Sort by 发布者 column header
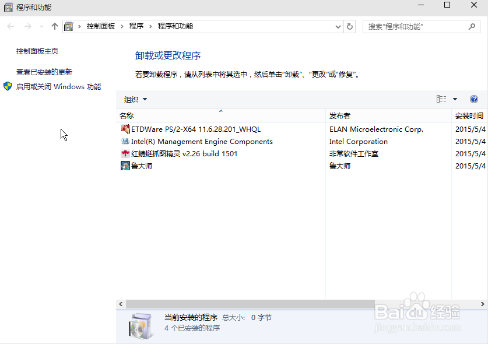Viewport: 488px width, 344px height. [388, 116]
